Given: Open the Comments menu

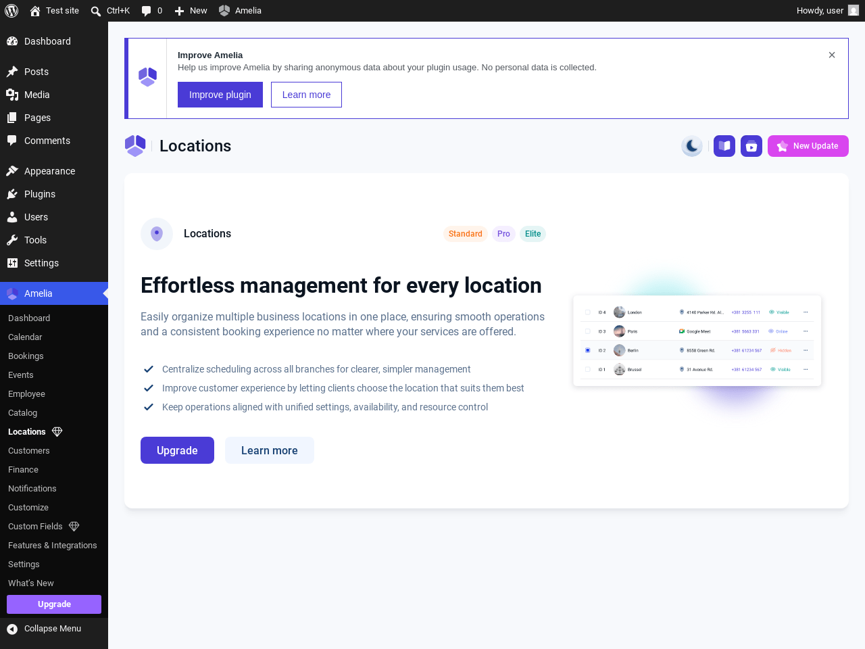Looking at the screenshot, I should point(54,141).
